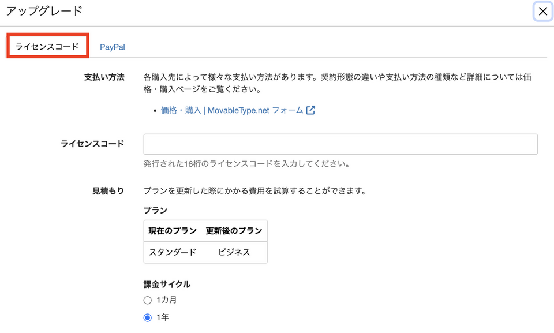This screenshot has width=554, height=333.
Task: Switch to the PayPal tab
Action: 113,47
